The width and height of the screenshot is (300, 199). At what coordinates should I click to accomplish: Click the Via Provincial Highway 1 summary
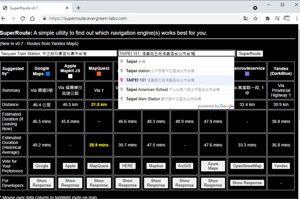281,90
